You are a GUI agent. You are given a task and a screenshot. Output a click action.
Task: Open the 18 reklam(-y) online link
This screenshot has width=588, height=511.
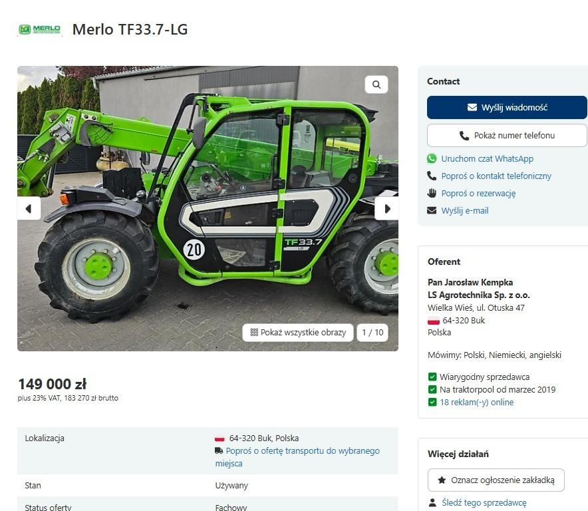pyautogui.click(x=477, y=402)
